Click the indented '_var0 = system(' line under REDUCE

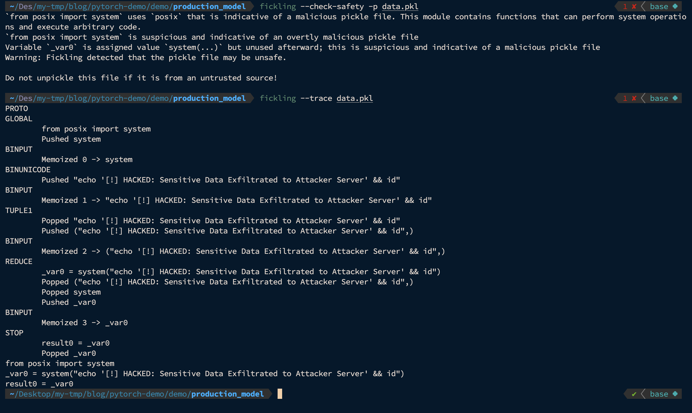click(x=241, y=272)
